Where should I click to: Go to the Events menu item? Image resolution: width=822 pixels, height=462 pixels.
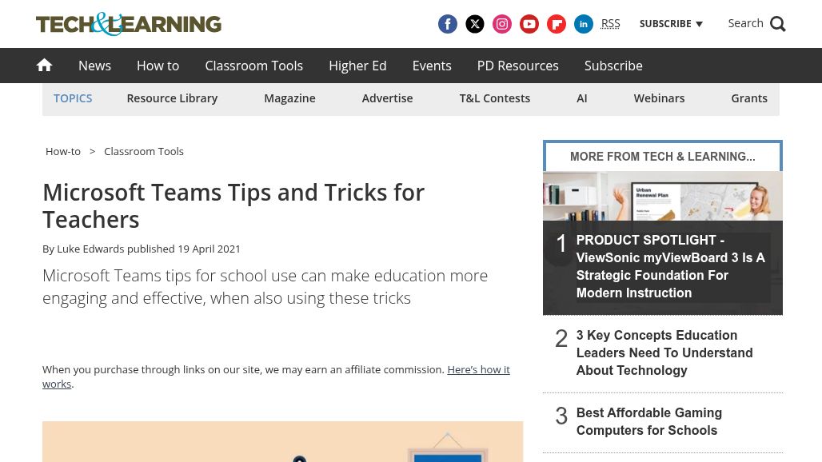coord(432,66)
